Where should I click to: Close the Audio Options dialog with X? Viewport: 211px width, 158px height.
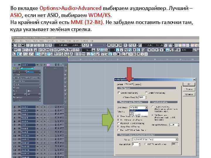194,80
